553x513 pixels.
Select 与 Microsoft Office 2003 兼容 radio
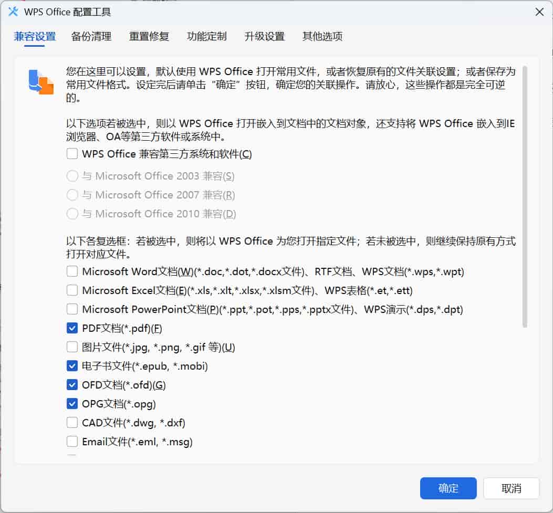click(72, 176)
